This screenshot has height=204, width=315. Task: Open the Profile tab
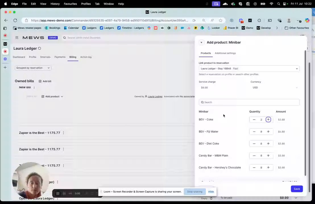[32, 57]
